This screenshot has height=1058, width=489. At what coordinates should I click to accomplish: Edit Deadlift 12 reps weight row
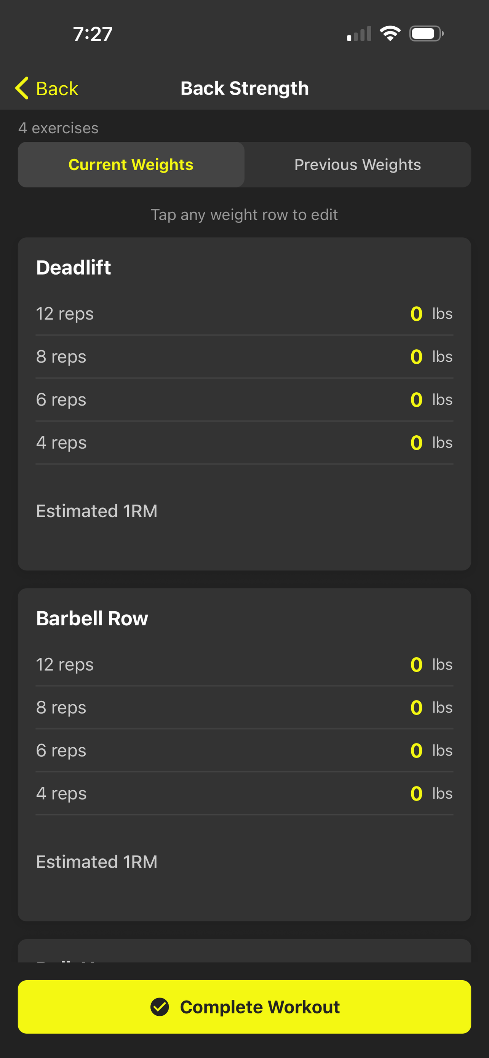tap(244, 314)
